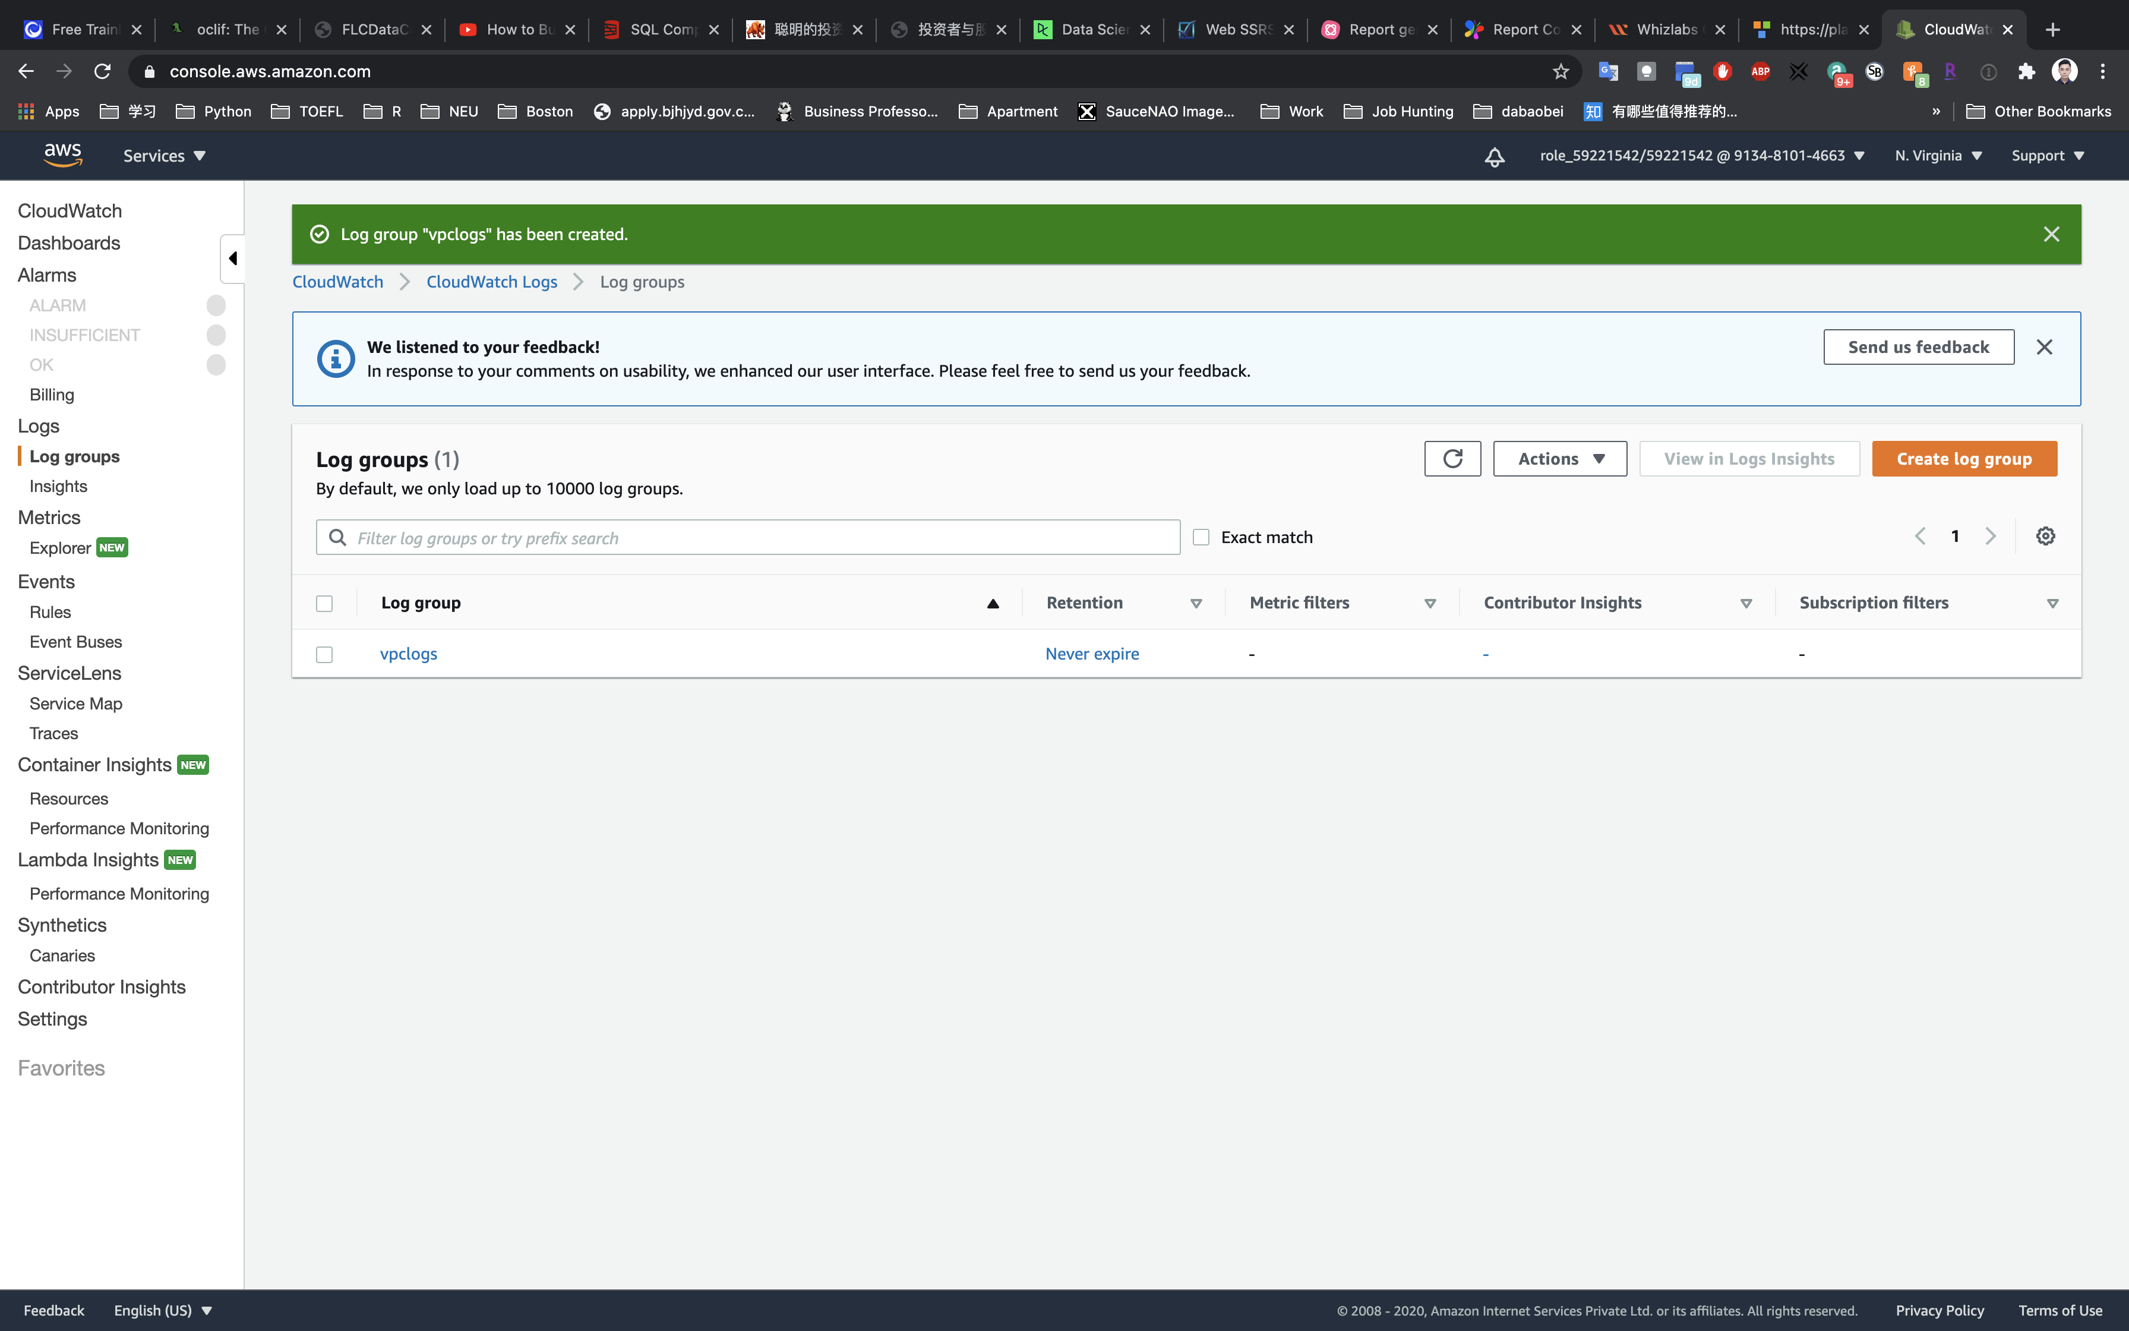Click the Create log group button
Image resolution: width=2129 pixels, height=1331 pixels.
1964,459
